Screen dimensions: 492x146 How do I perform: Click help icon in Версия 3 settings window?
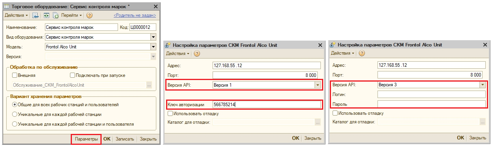tap(362, 53)
